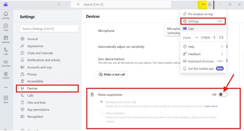Click the Devices page heading

93,16
